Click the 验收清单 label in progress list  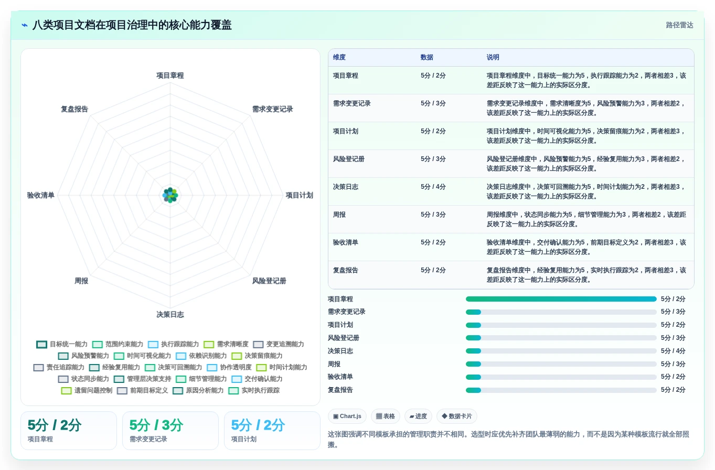pos(340,377)
